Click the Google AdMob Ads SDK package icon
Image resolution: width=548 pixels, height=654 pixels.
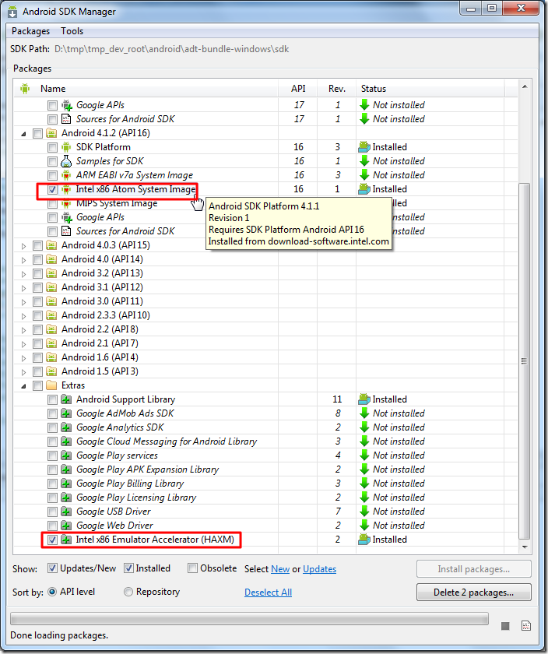66,413
